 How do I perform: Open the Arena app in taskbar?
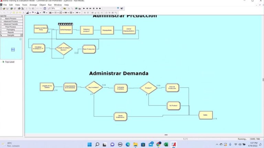click(174, 144)
